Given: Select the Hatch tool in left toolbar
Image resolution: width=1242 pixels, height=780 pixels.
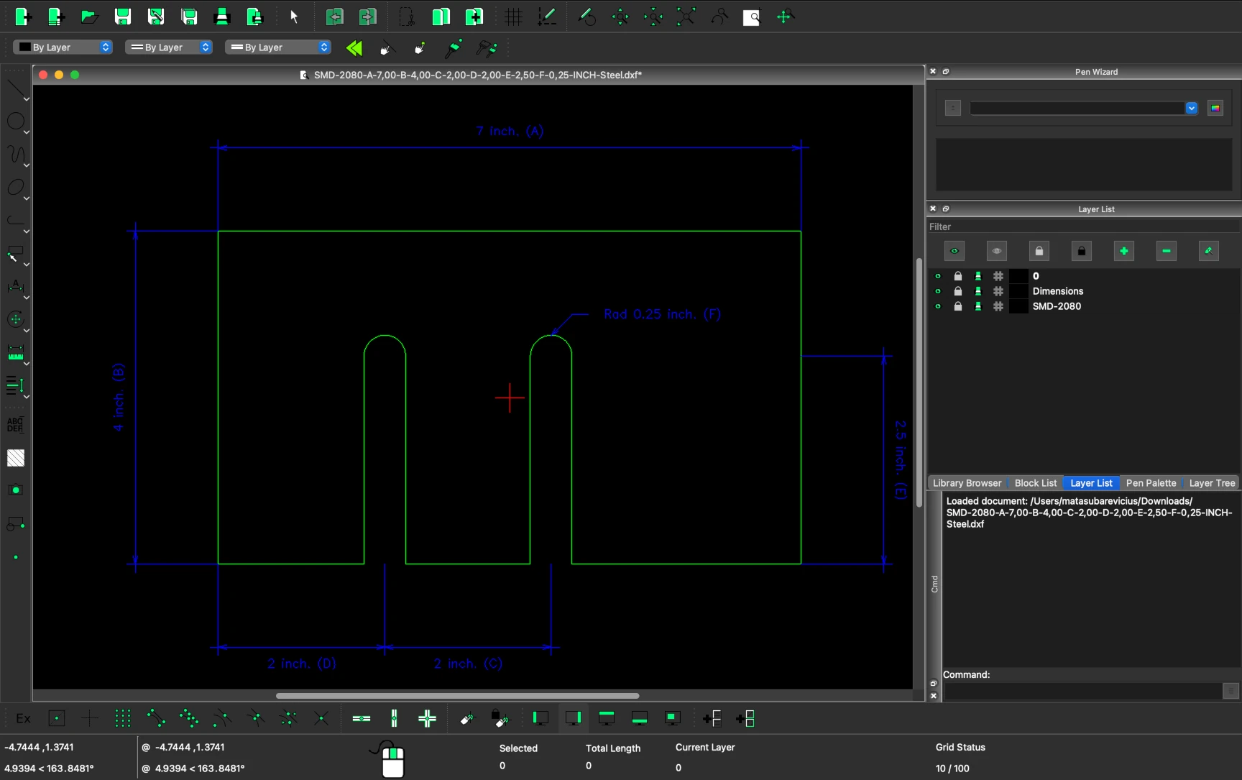Looking at the screenshot, I should [16, 458].
